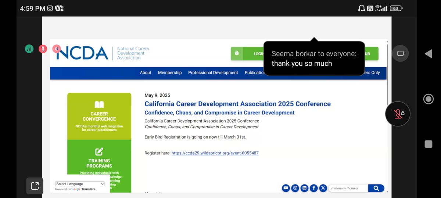The height and width of the screenshot is (198, 441).
Task: Click the search field with minimum 3 chars
Action: (348, 188)
